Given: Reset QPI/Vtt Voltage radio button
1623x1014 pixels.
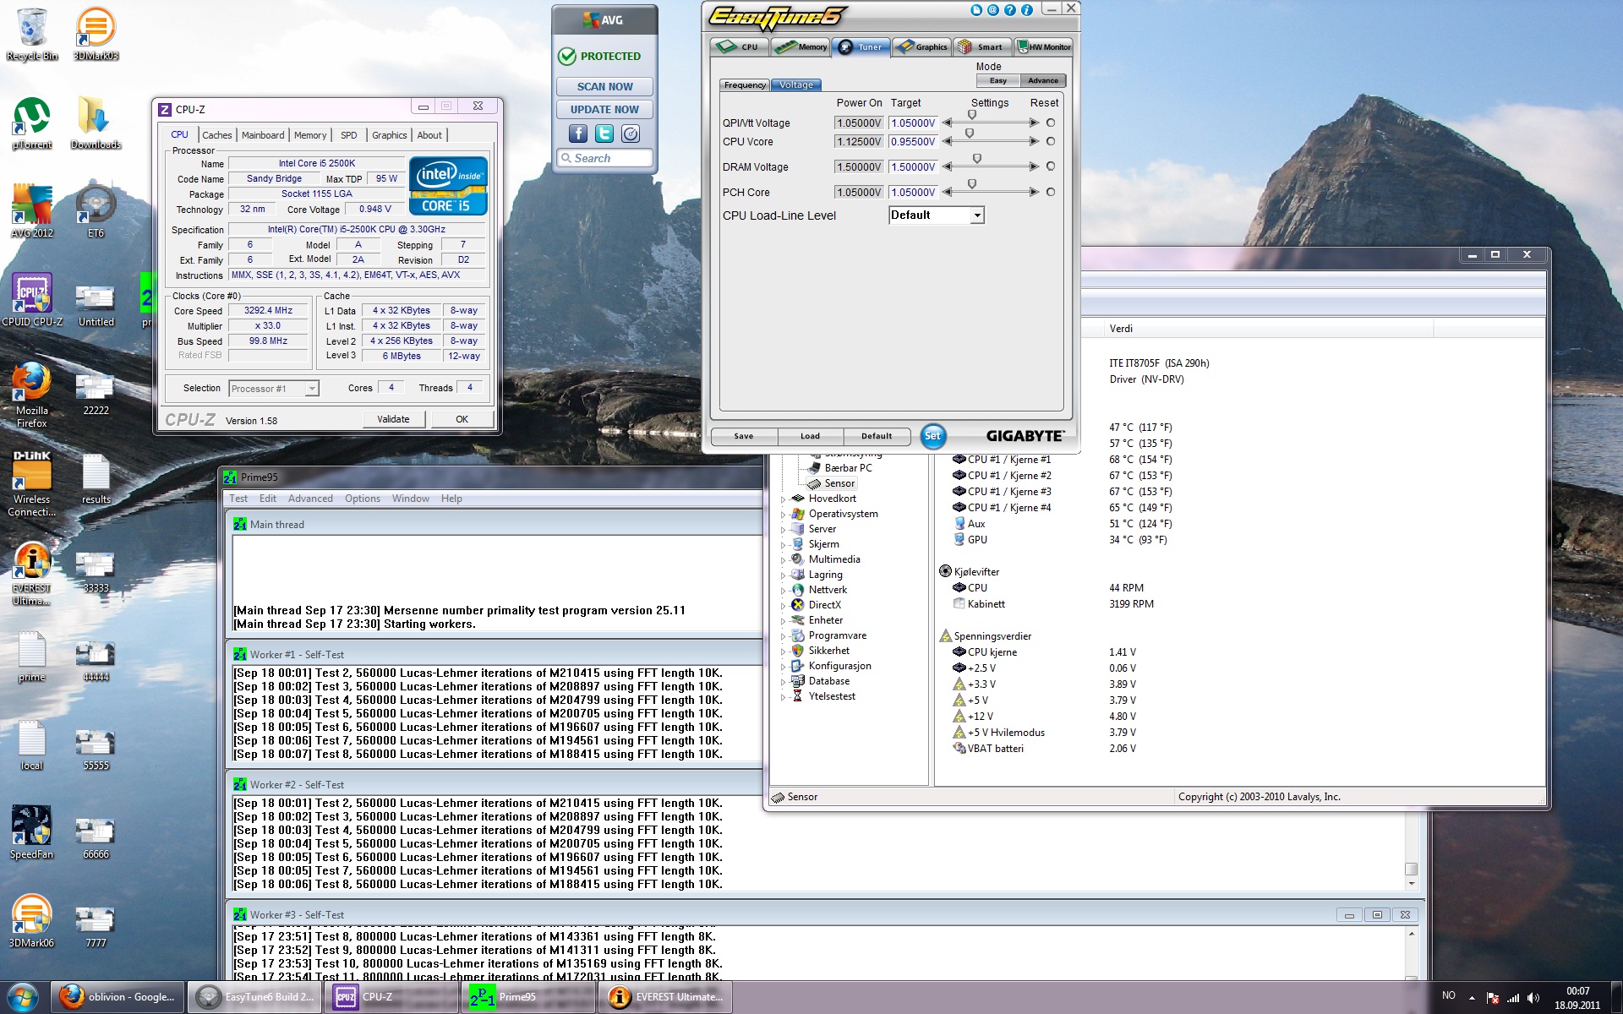Looking at the screenshot, I should (x=1051, y=123).
